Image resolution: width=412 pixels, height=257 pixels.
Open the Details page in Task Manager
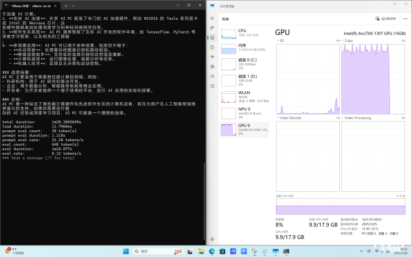point(212,76)
